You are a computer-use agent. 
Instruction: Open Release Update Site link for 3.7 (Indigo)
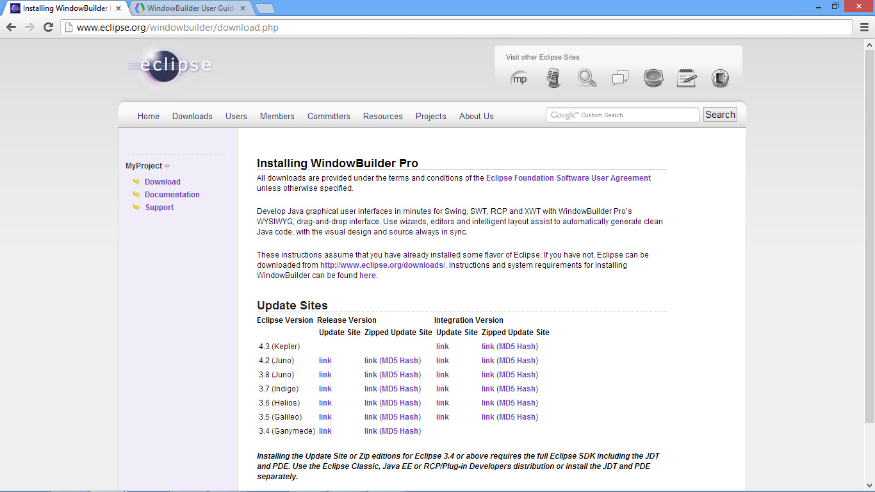[325, 389]
